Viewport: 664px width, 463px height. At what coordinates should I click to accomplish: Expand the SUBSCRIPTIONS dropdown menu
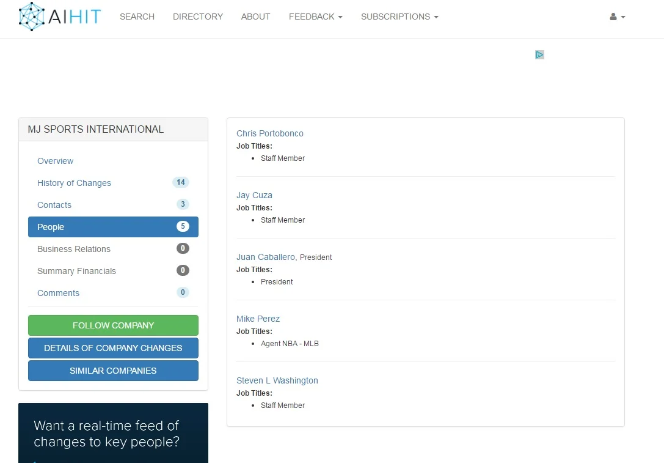point(399,17)
